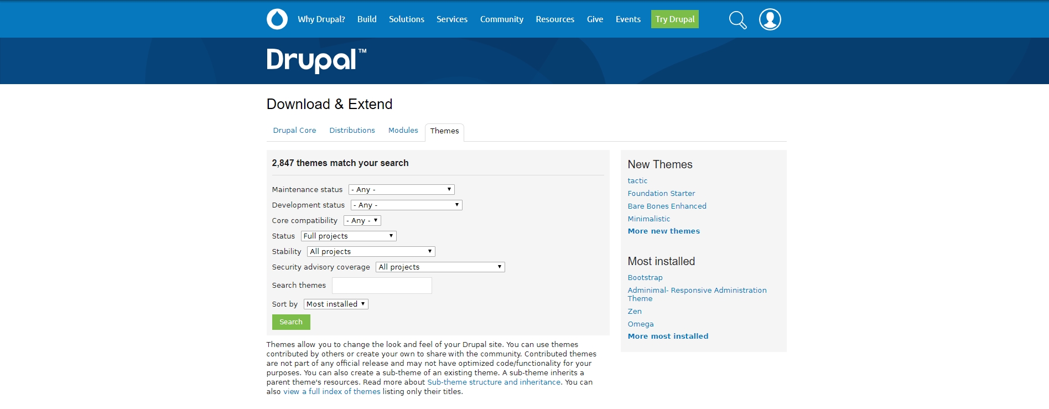Open the user account icon
Viewport: 1049px width, 409px height.
click(x=770, y=19)
